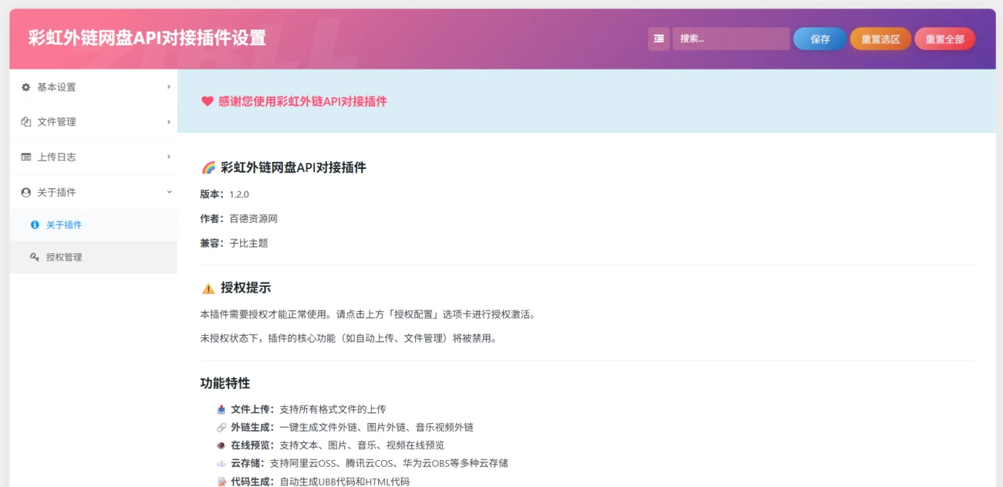Screen dimensions: 1003x487
Task: Click the user icon beside 关于插件 menu
Action: [25, 192]
